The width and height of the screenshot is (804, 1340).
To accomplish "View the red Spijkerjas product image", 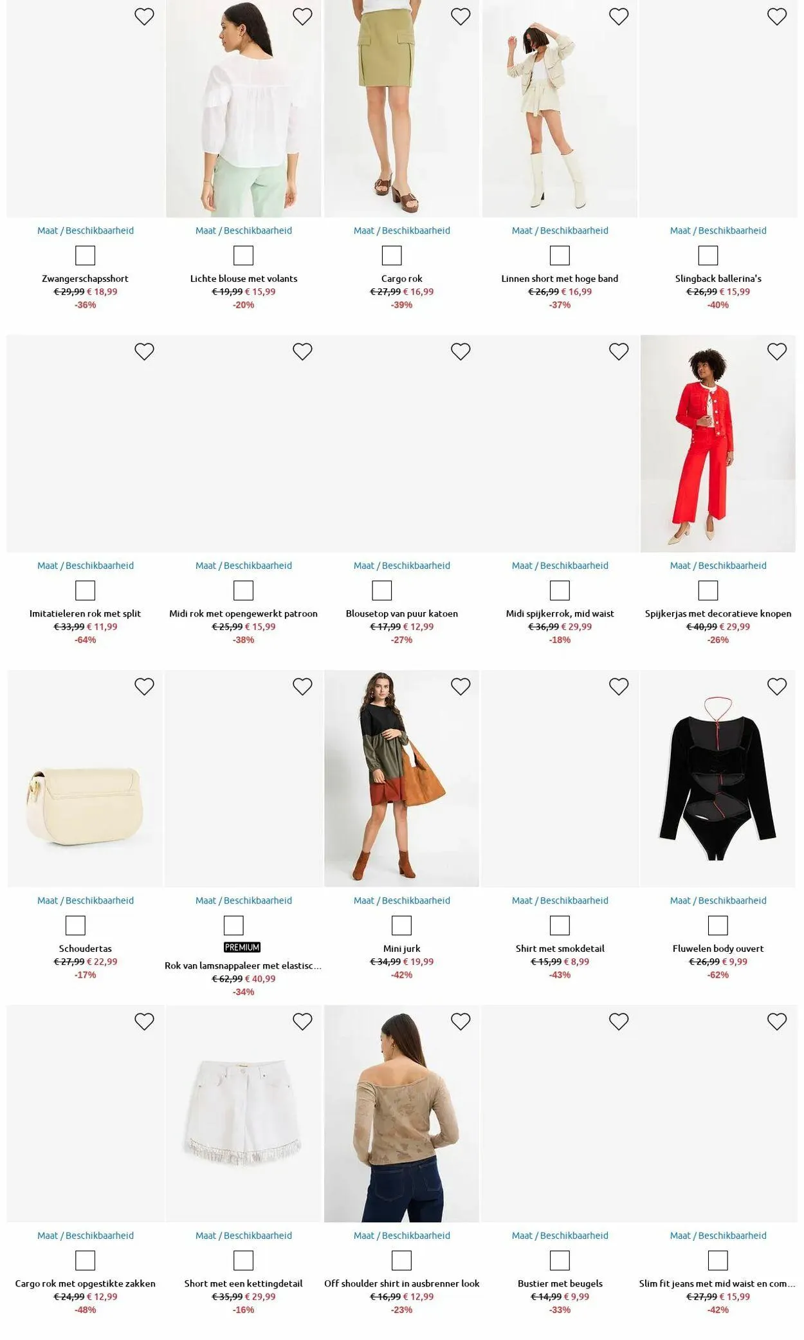I will [718, 444].
